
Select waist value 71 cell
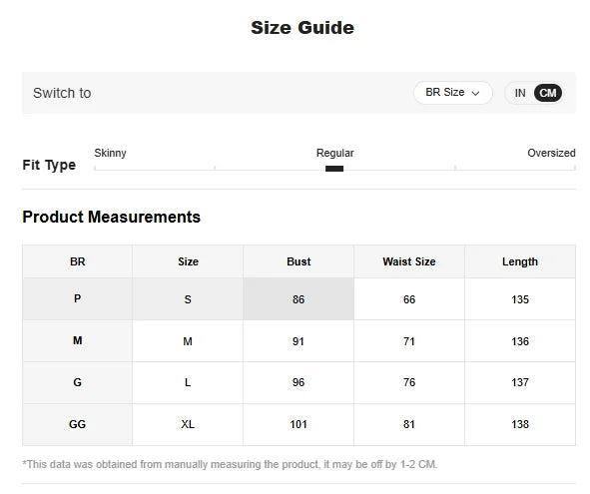click(x=409, y=341)
